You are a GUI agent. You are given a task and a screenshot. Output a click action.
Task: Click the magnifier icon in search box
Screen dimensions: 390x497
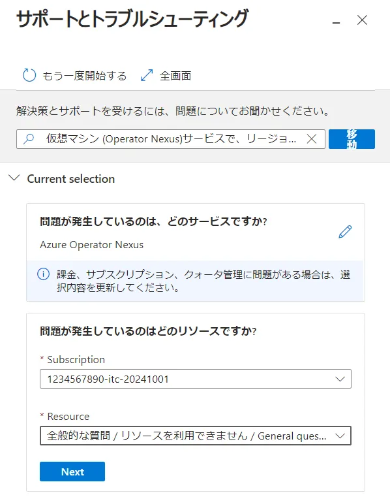click(x=29, y=139)
